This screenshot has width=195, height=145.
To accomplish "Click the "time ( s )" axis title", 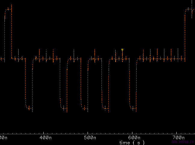I will pyautogui.click(x=132, y=143).
